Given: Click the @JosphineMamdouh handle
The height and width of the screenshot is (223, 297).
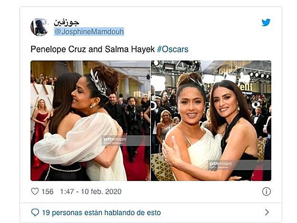Looking at the screenshot, I should [x=89, y=31].
